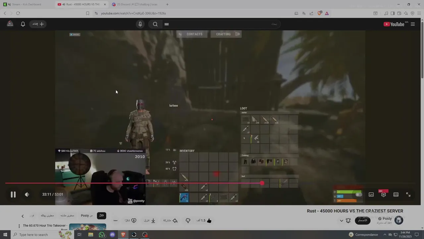Open the Posty channel name link
The height and width of the screenshot is (239, 424).
coord(387,218)
